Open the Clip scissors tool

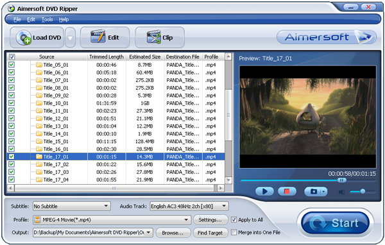160,38
